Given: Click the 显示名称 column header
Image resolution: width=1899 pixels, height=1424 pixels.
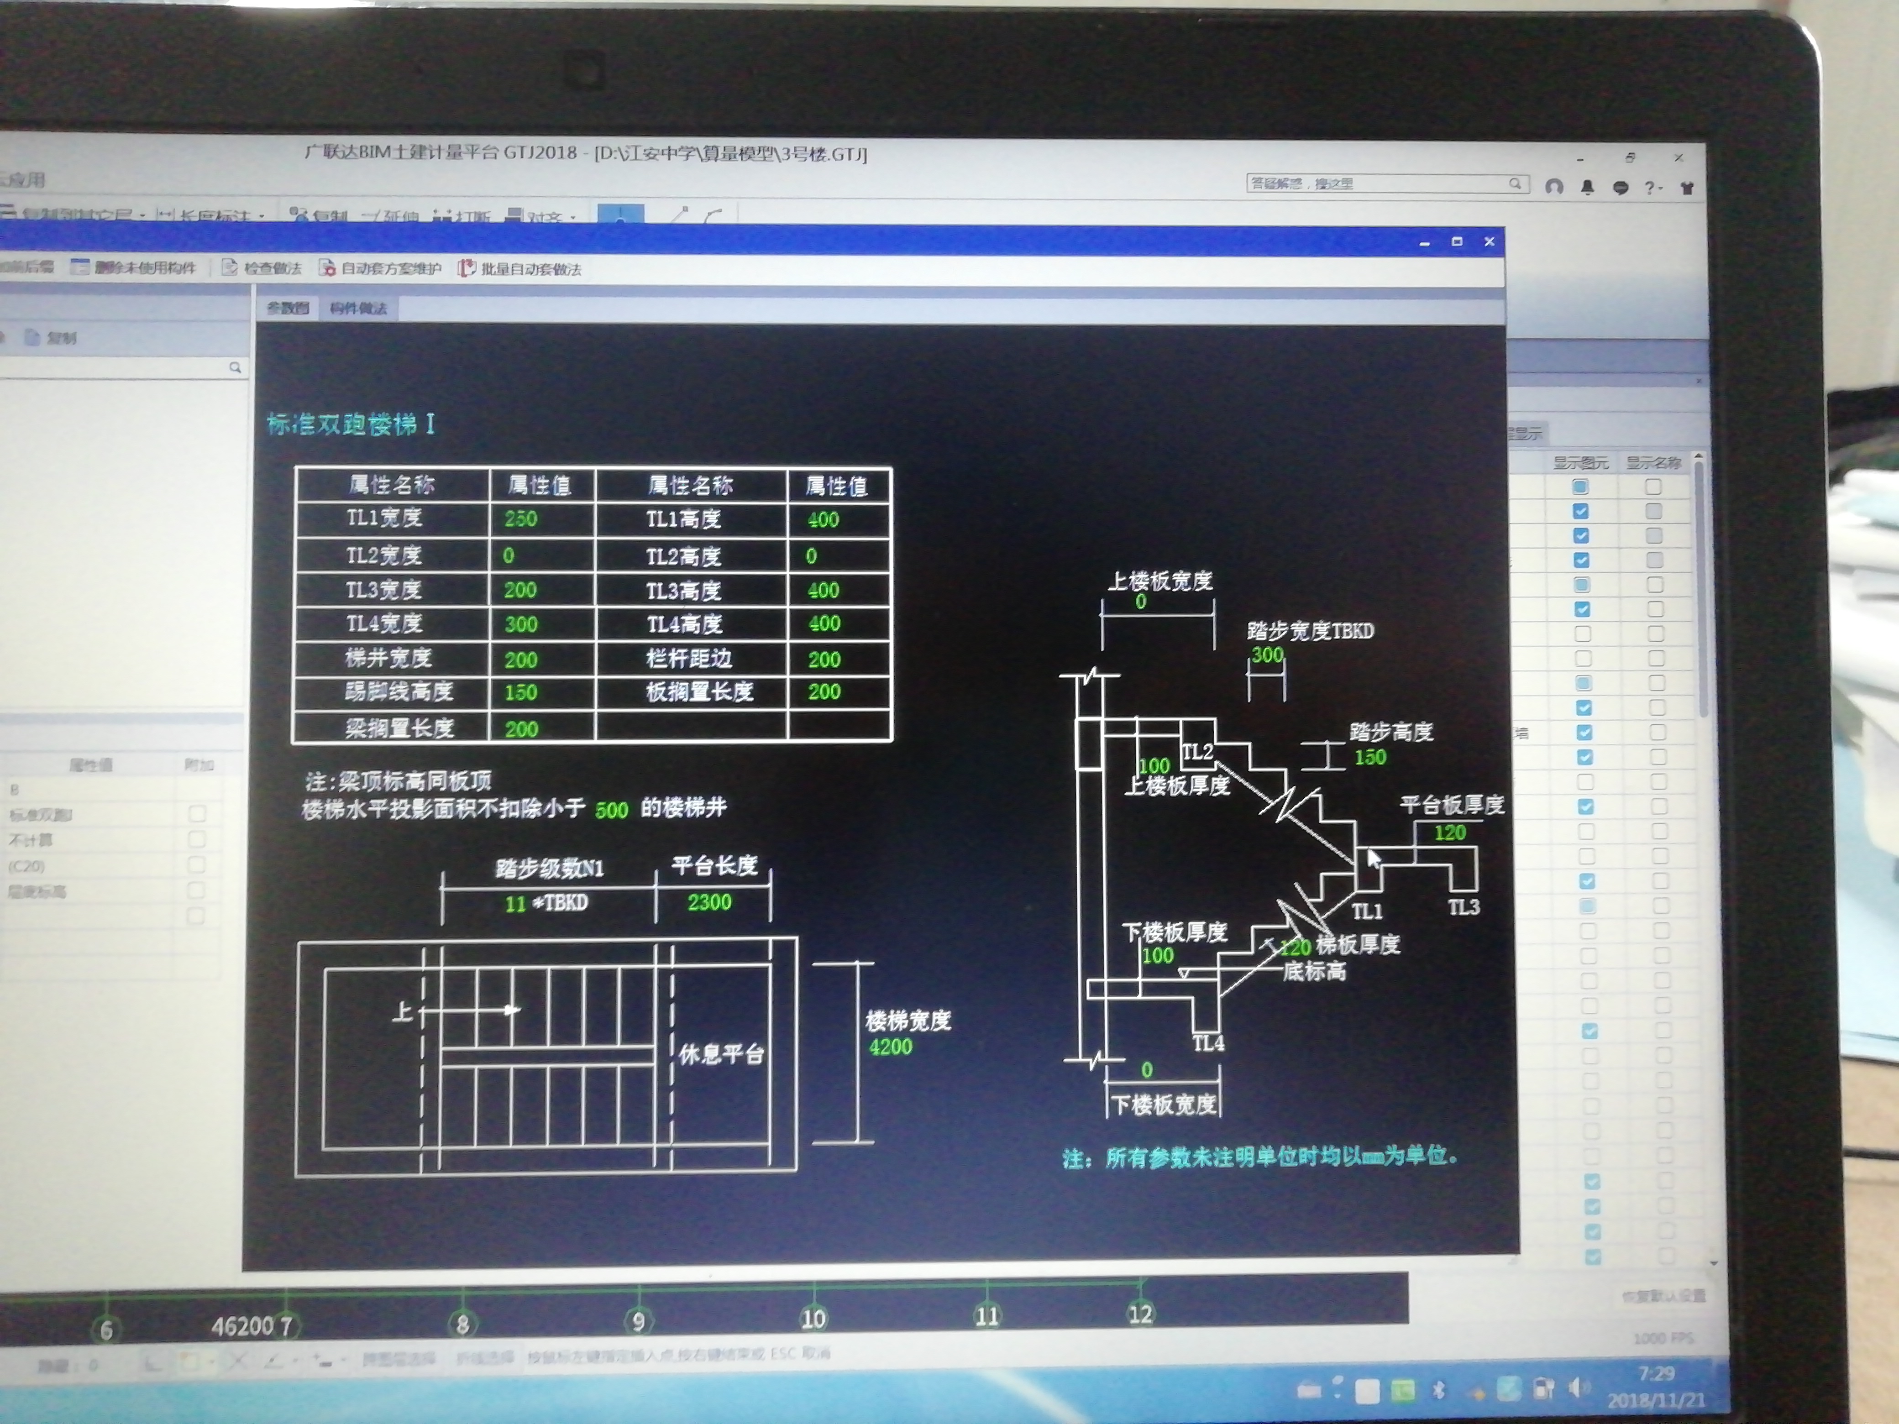Looking at the screenshot, I should 1653,463.
